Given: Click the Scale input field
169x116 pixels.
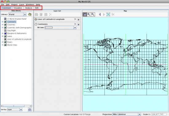Looking at the screenshot, I should [x=159, y=114].
